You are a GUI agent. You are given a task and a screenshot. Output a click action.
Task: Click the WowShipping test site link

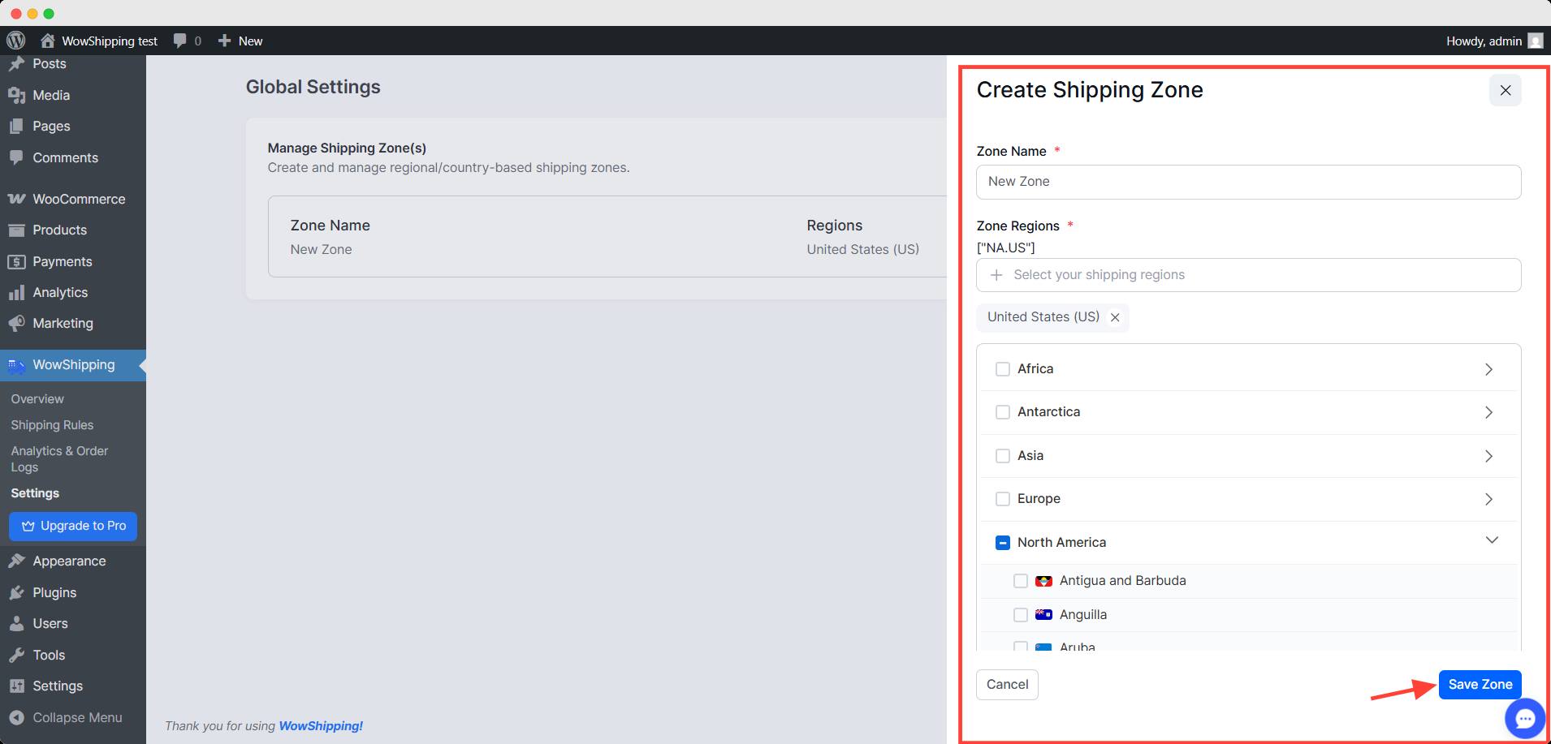coord(110,41)
